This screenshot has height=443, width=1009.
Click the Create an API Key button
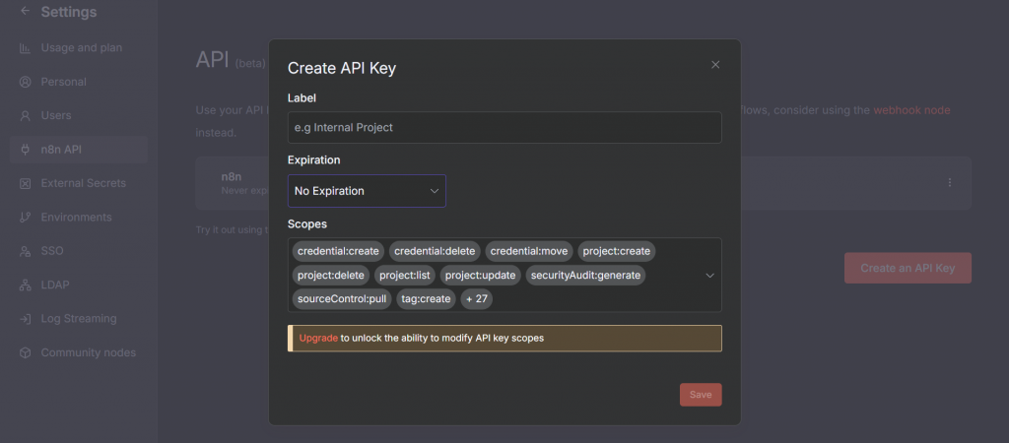click(x=908, y=268)
